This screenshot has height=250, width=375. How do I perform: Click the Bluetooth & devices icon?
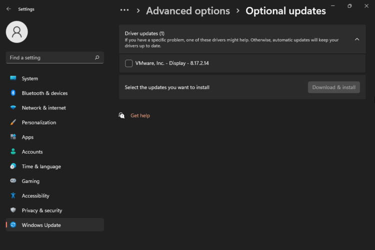coord(13,93)
